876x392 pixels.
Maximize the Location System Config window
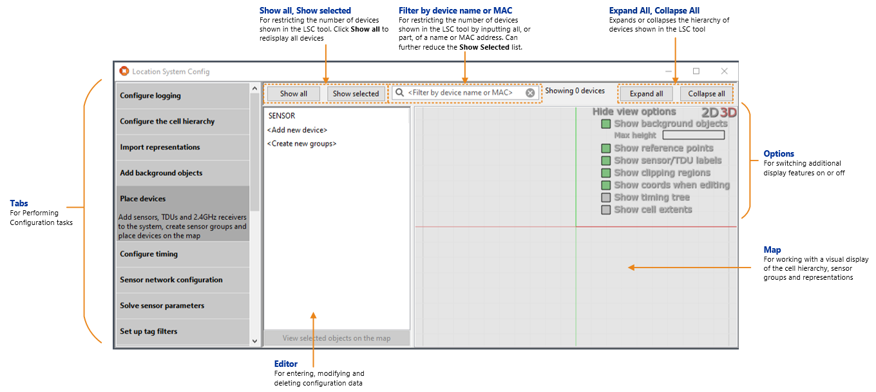[x=696, y=71]
